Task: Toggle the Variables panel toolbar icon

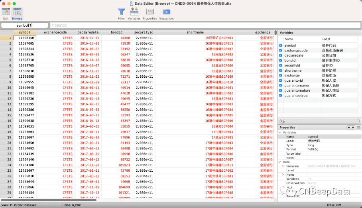Action: [x=134, y=12]
